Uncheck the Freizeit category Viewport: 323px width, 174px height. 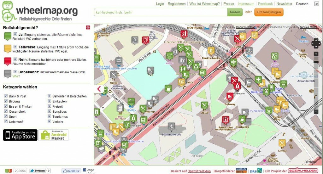click(49, 106)
